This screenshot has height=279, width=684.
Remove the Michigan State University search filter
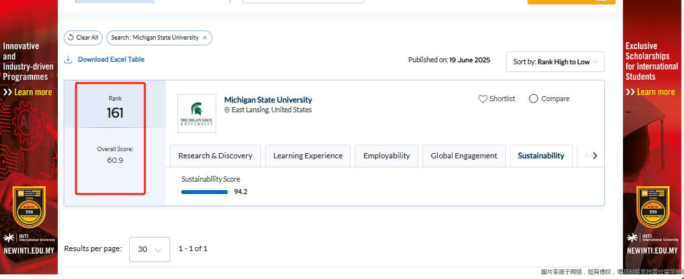point(205,38)
